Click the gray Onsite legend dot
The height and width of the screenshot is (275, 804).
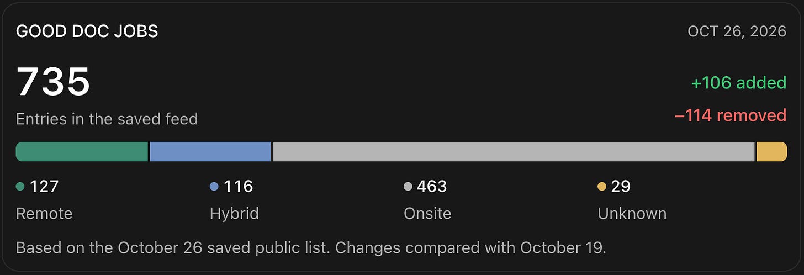point(408,187)
